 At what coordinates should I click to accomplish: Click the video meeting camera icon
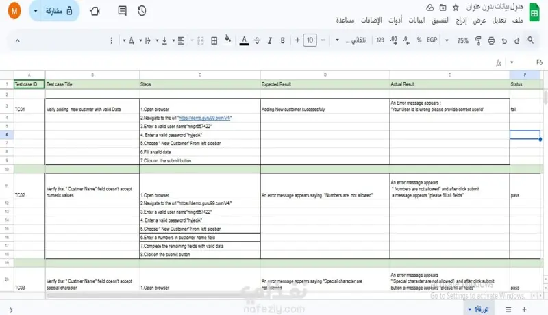(x=95, y=11)
